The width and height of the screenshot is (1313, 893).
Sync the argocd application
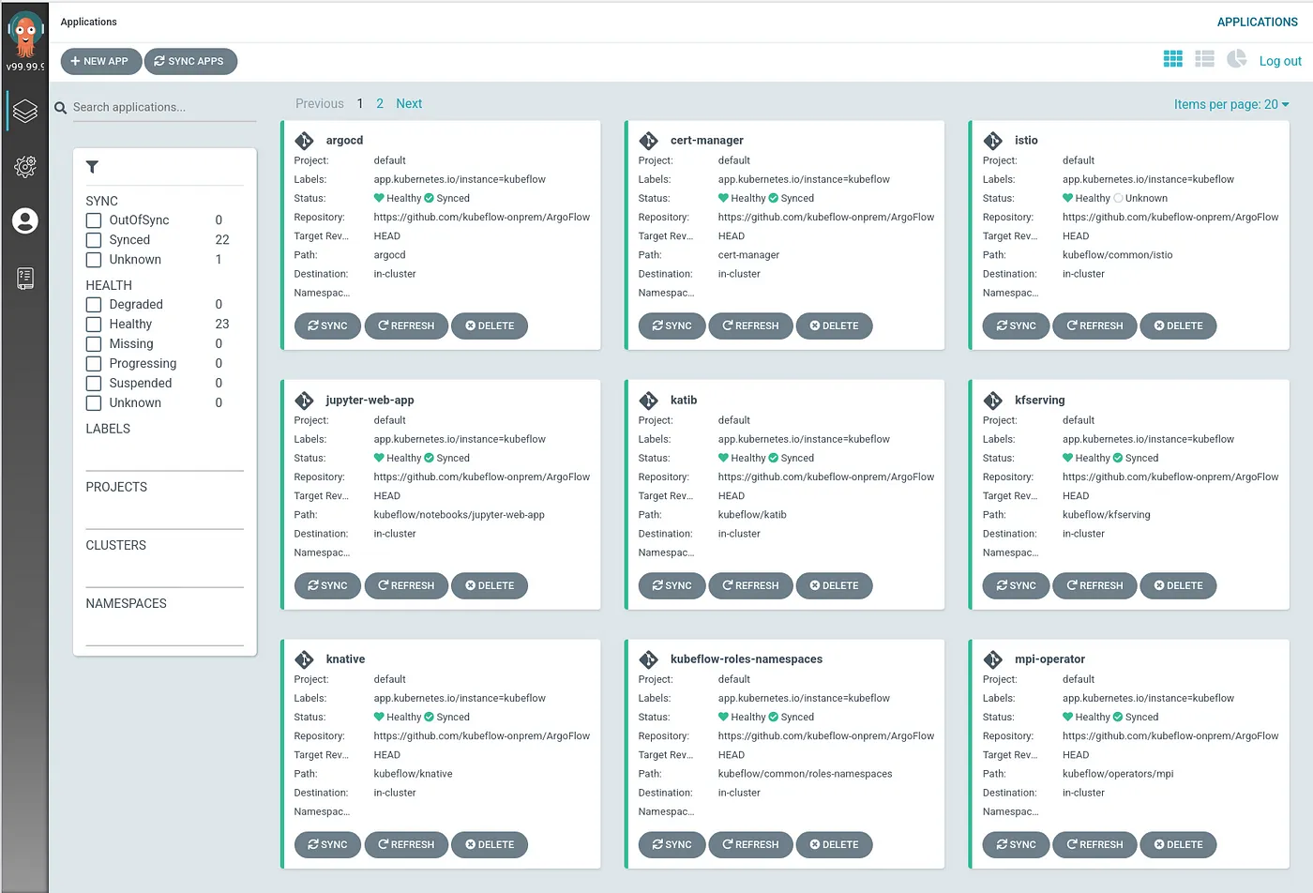(327, 325)
